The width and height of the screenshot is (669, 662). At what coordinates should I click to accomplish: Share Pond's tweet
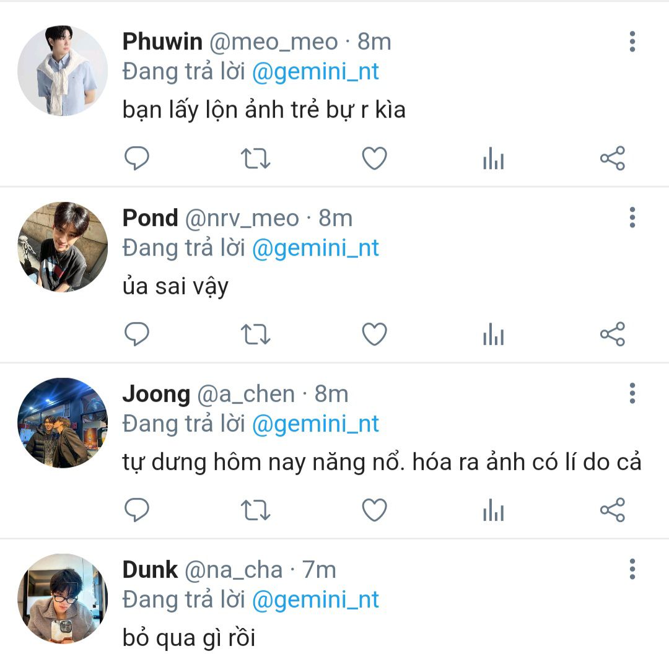tap(613, 335)
